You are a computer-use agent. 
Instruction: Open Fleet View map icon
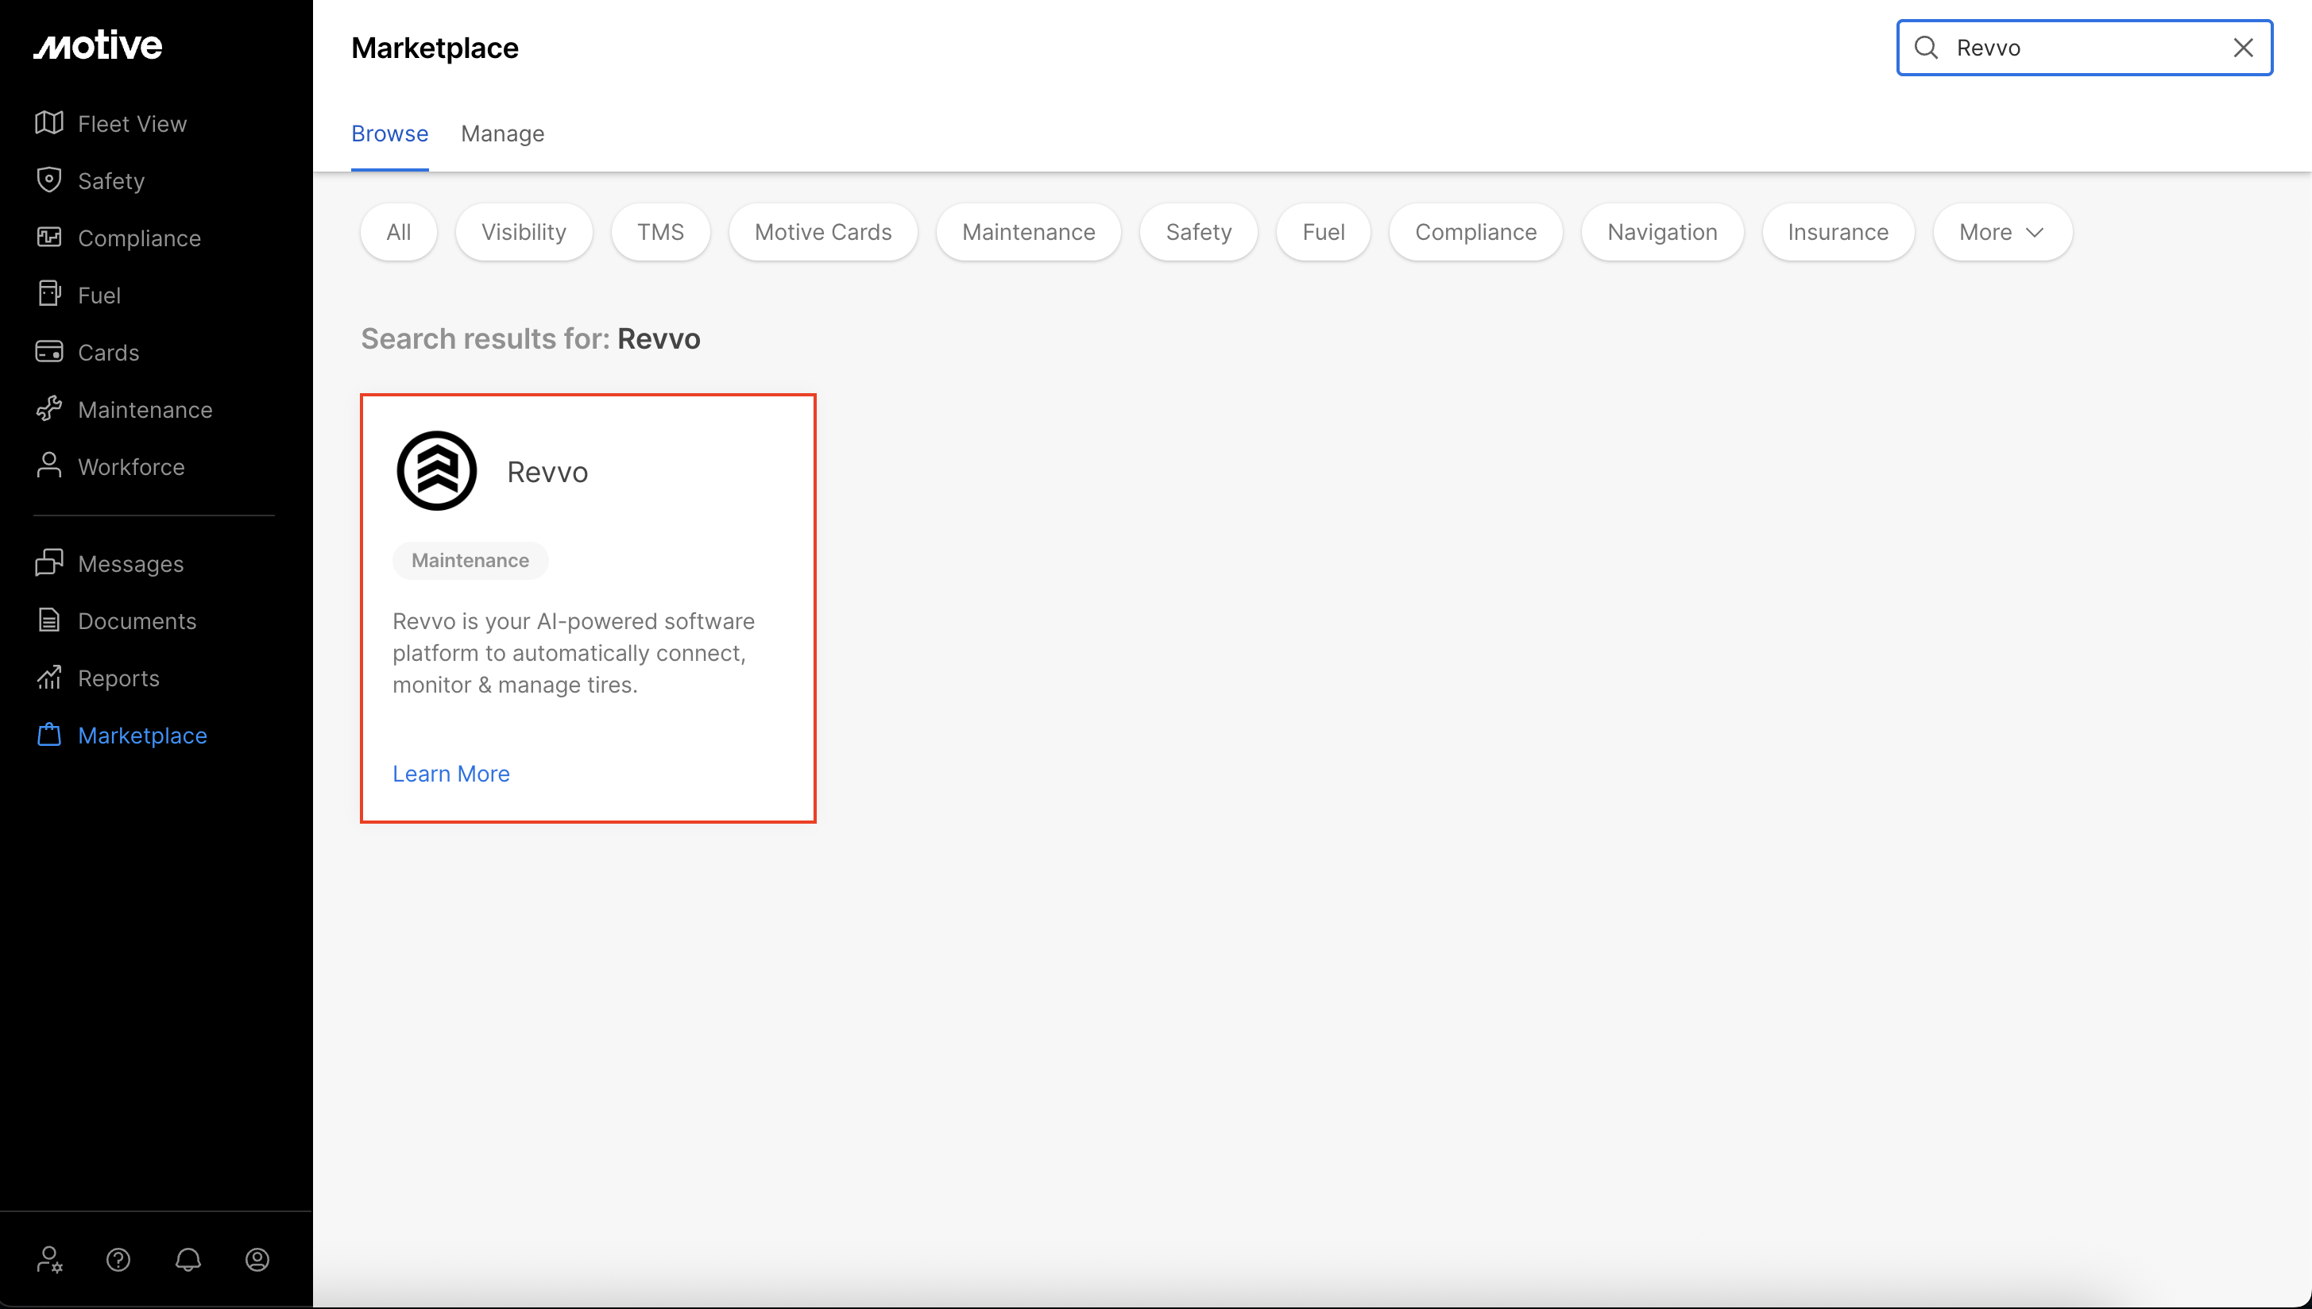click(x=48, y=123)
